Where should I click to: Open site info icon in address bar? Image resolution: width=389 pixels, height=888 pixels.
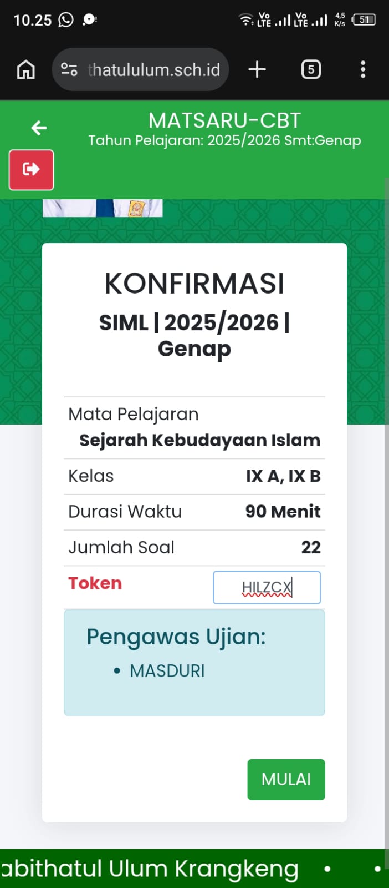click(x=69, y=70)
